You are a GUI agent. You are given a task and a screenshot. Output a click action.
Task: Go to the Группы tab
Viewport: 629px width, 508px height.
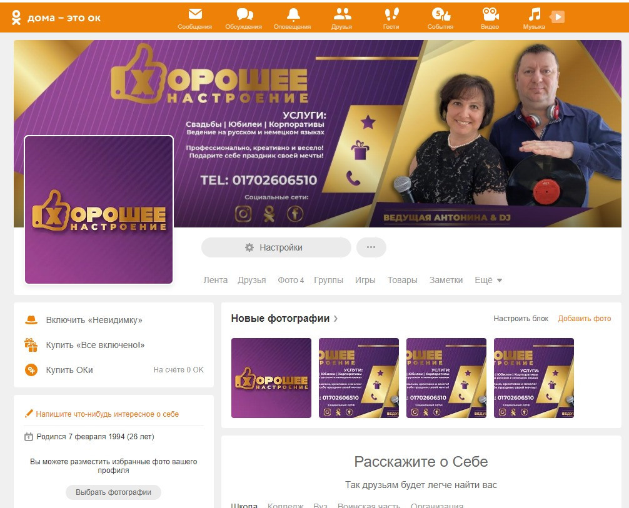[328, 281]
